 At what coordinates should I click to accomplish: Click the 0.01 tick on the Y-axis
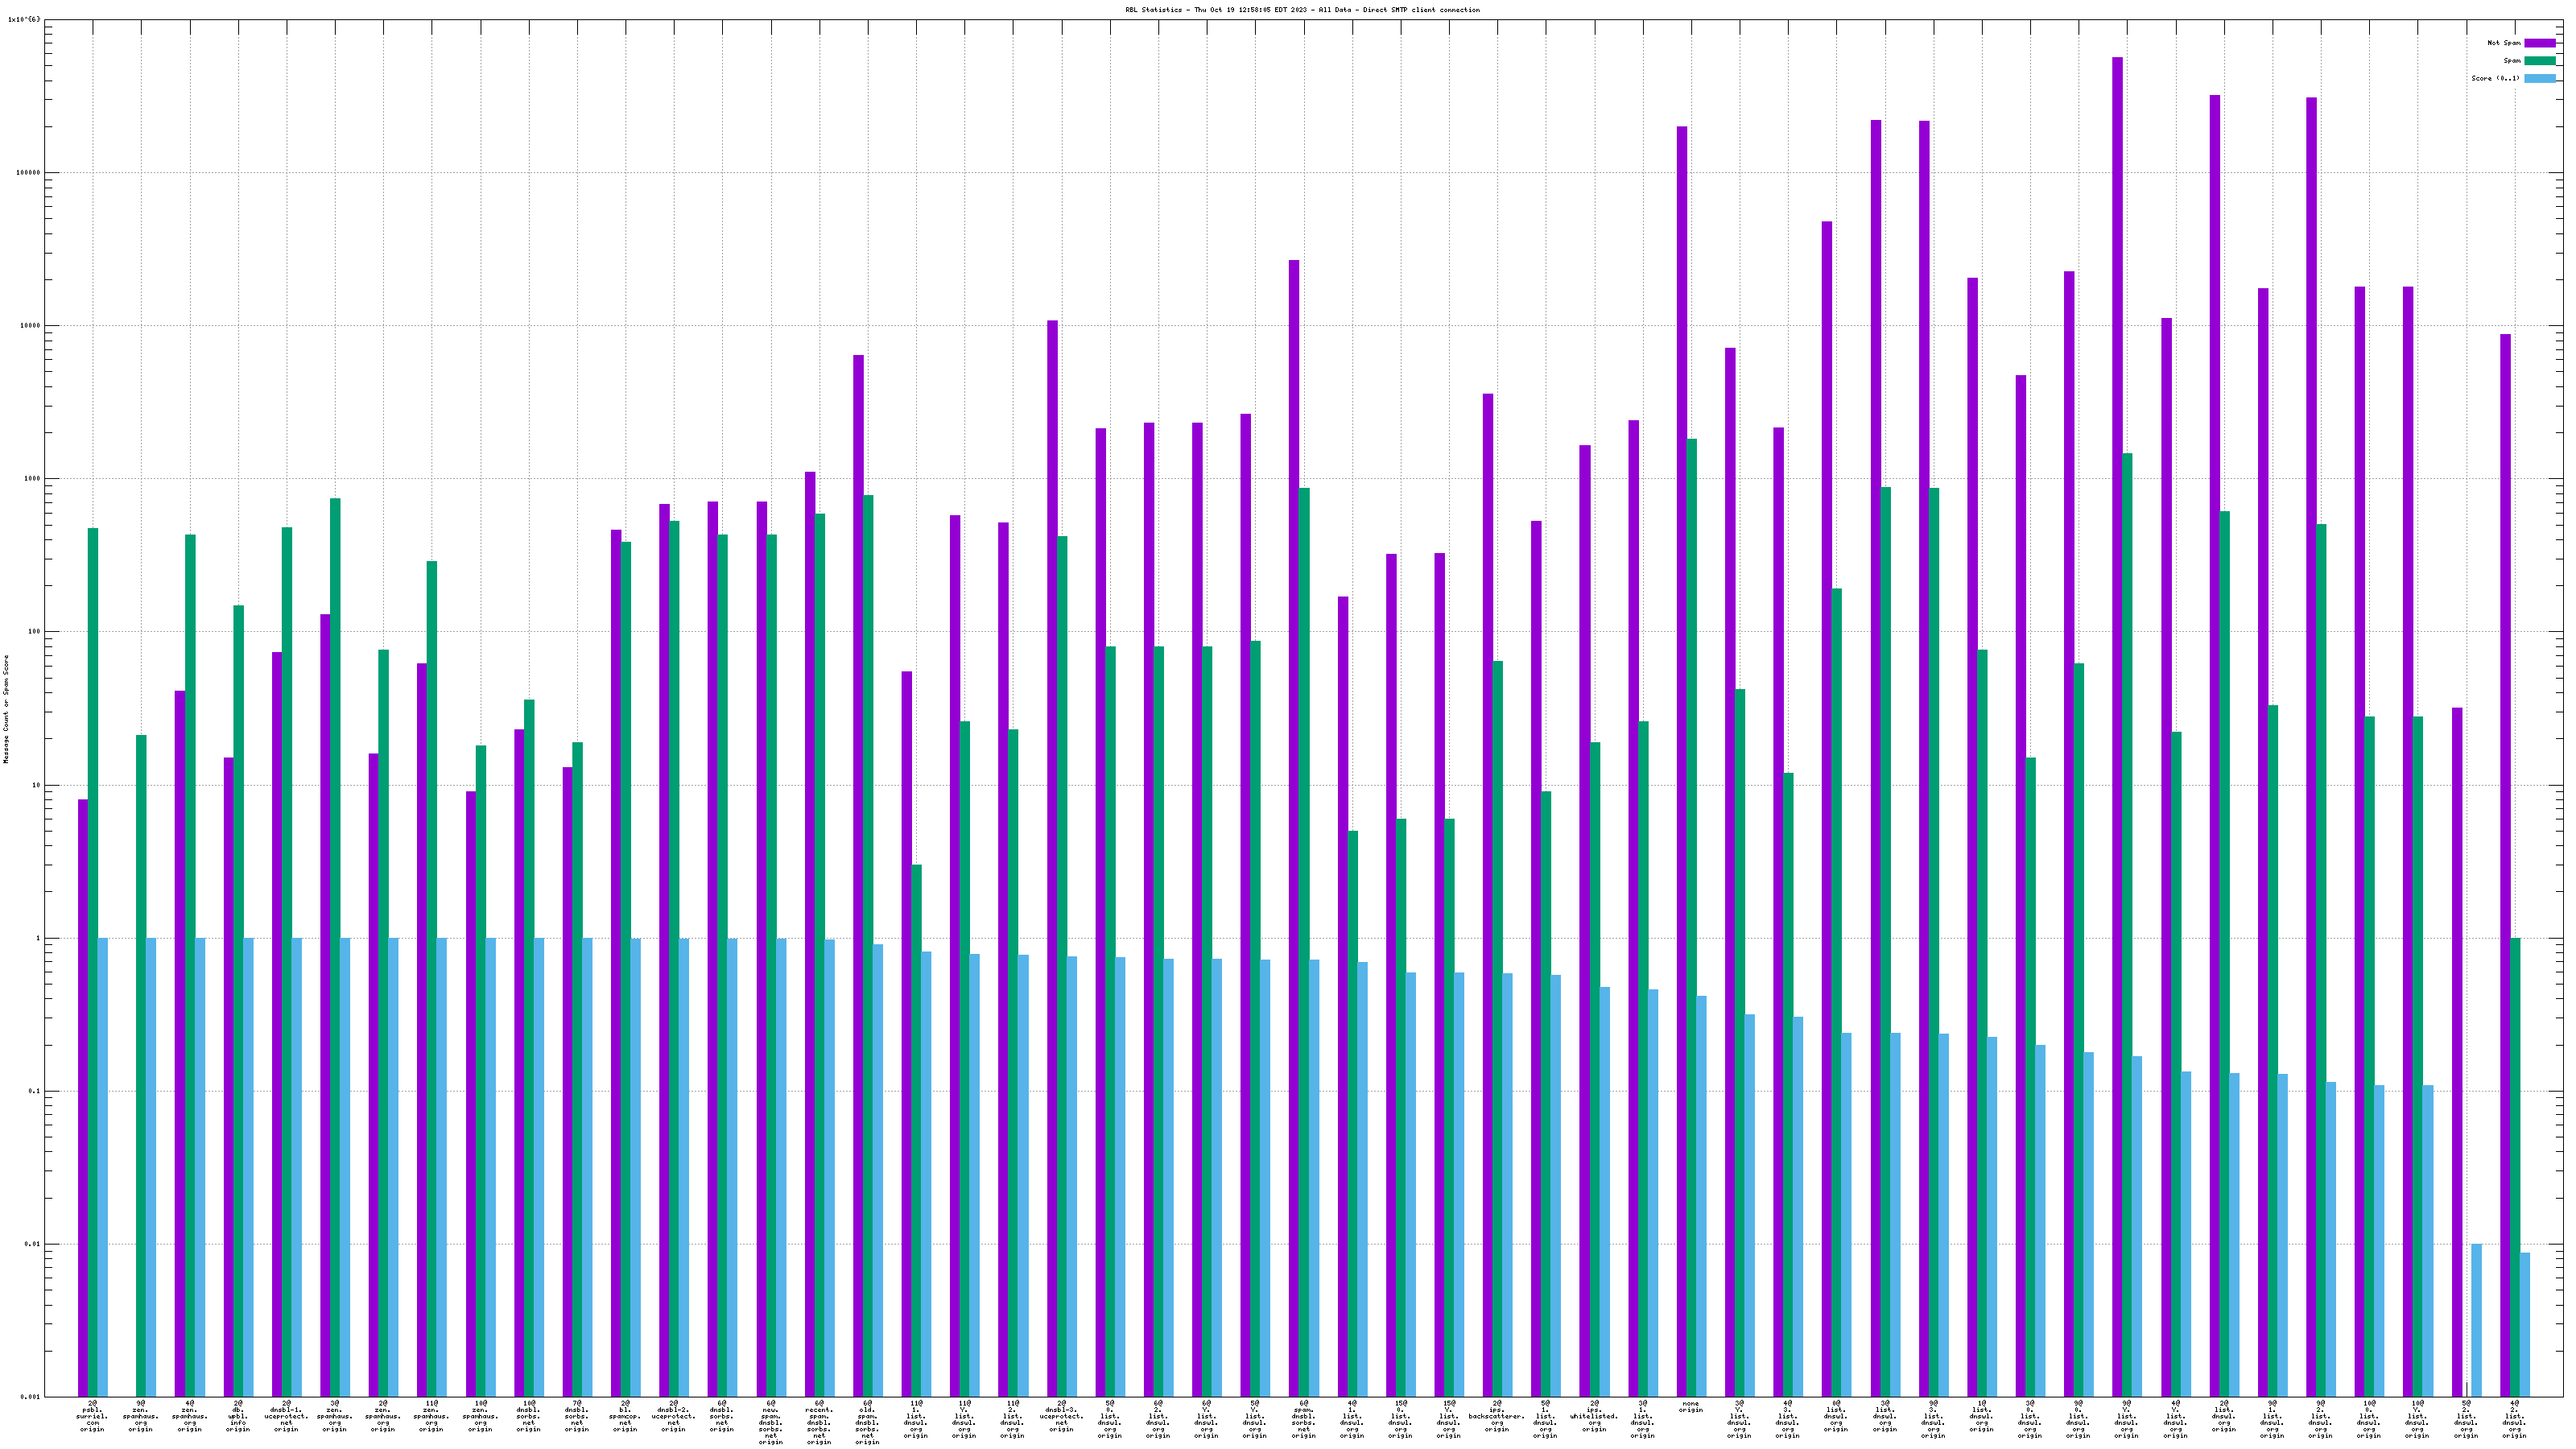(33, 1244)
